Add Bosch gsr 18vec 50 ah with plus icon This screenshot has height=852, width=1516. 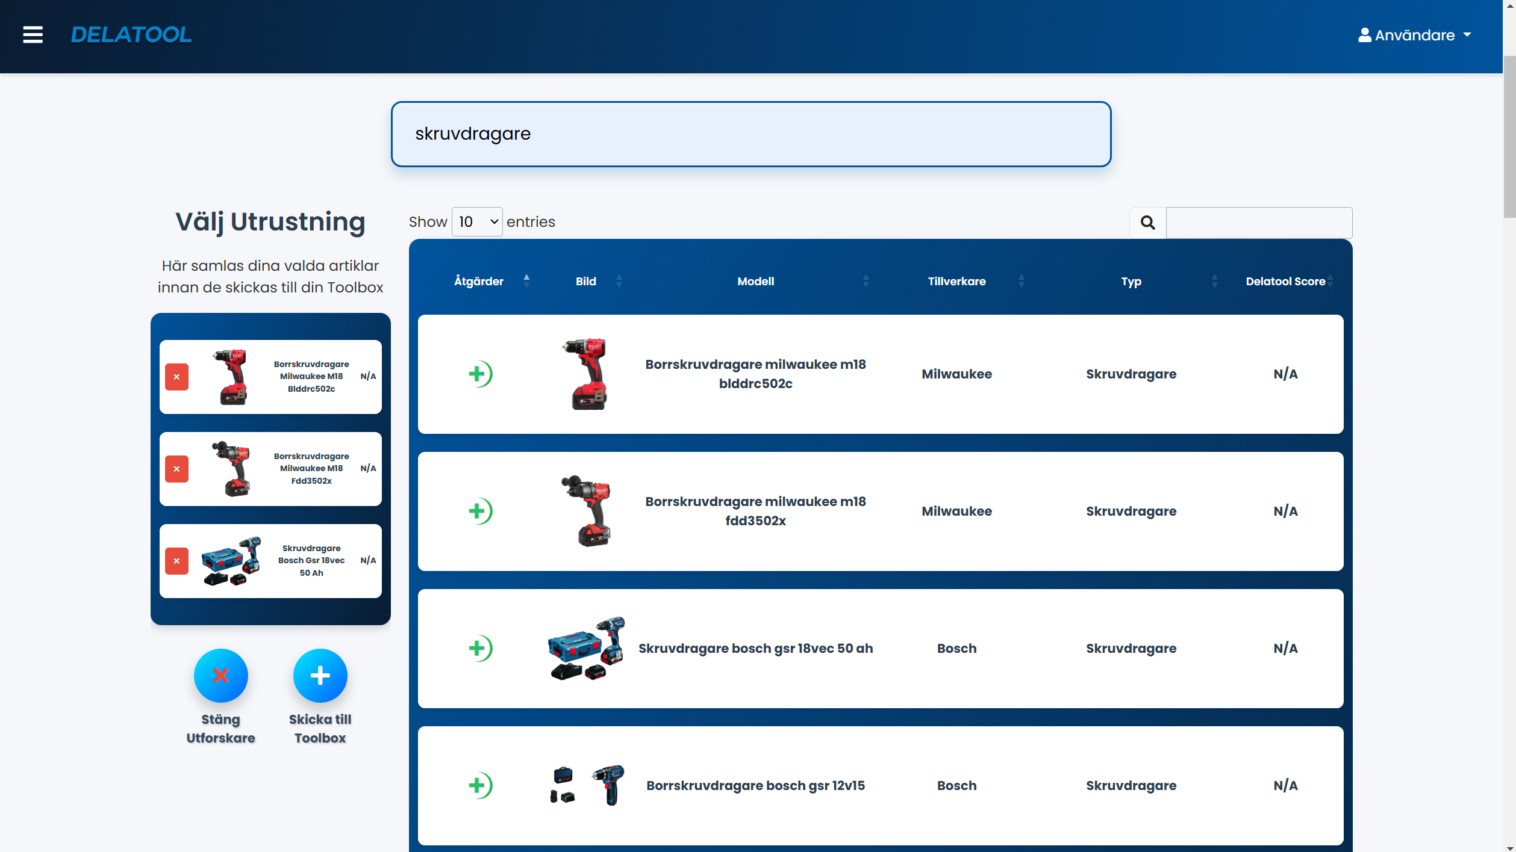[481, 649]
